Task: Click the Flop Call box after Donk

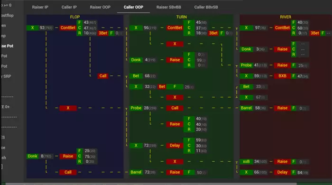Action: click(68, 172)
